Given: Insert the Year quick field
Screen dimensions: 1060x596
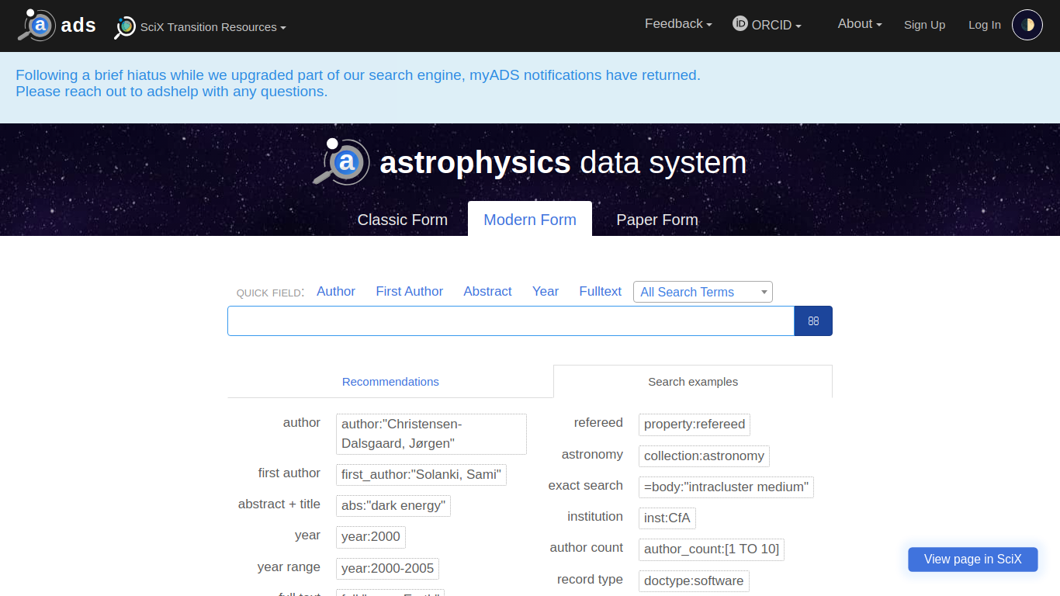Looking at the screenshot, I should point(546,292).
